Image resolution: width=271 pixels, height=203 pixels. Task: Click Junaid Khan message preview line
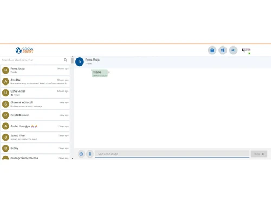(24, 139)
